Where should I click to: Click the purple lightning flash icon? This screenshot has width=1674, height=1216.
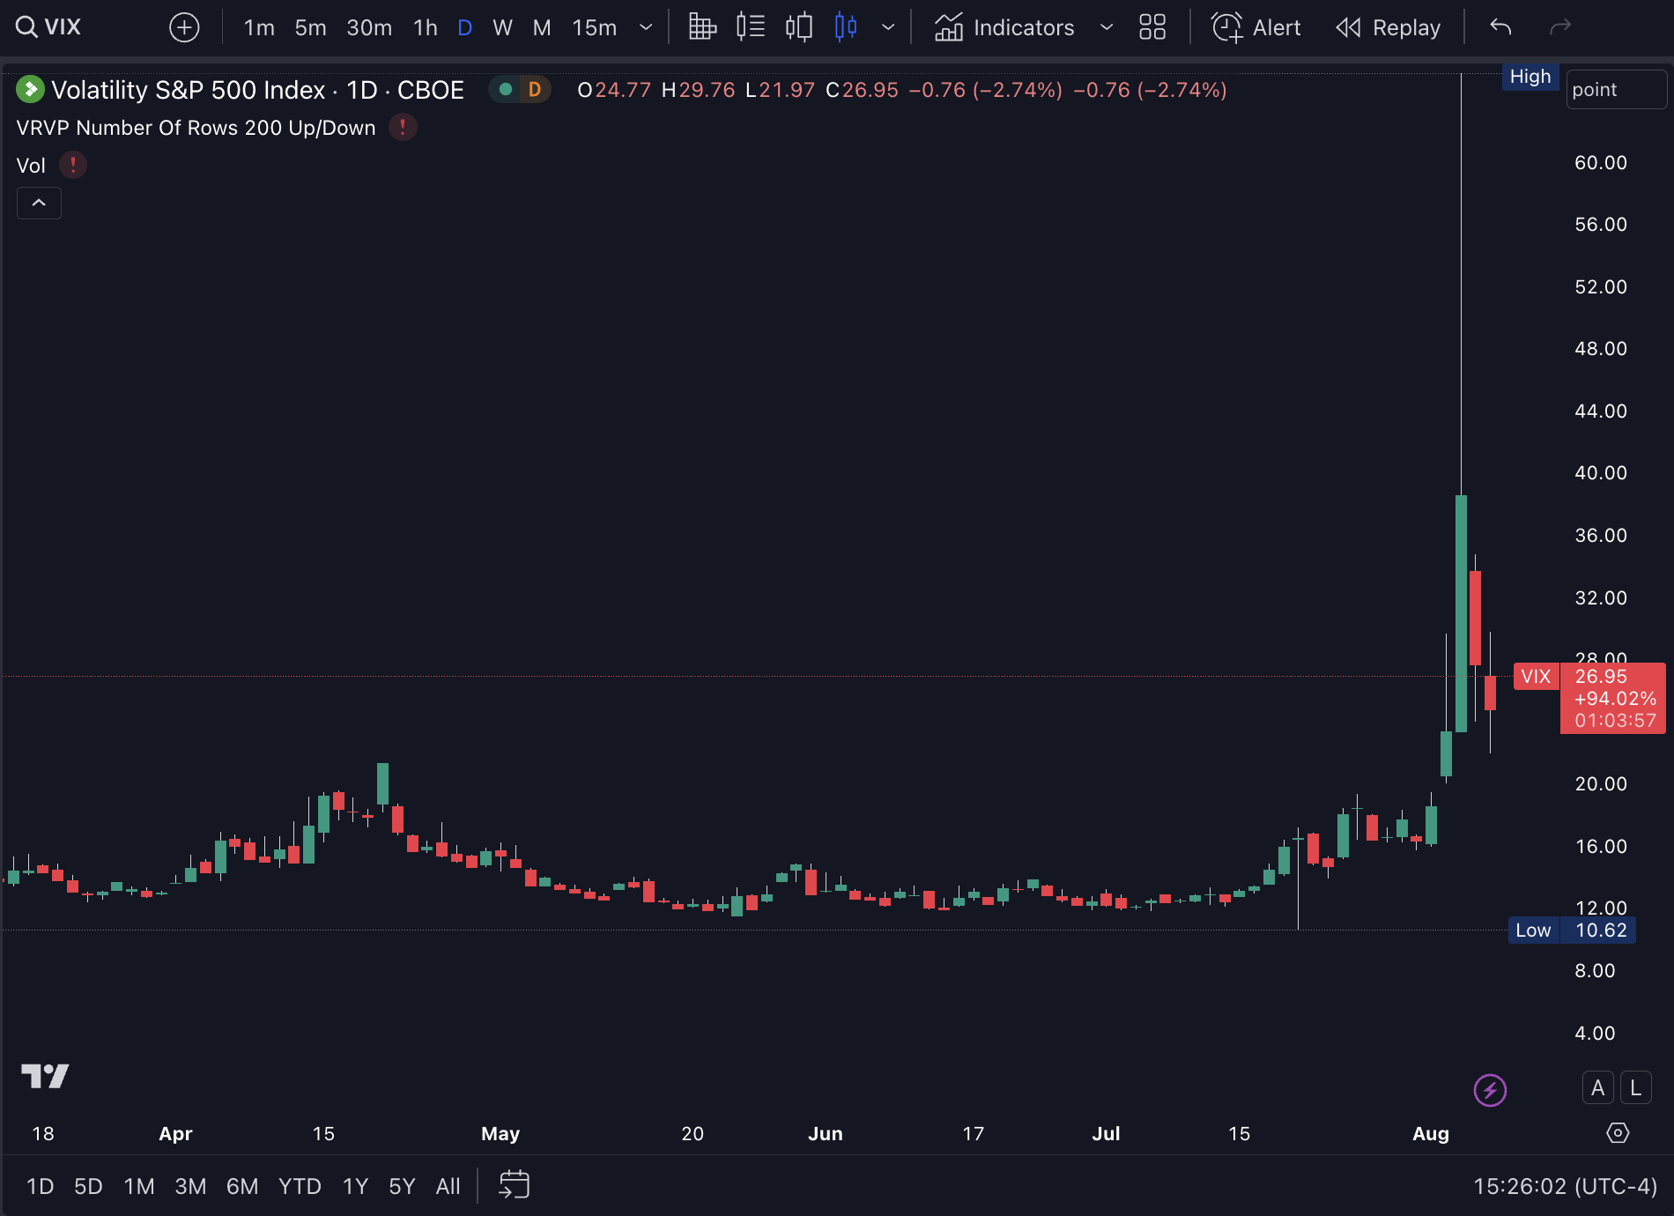pos(1490,1090)
